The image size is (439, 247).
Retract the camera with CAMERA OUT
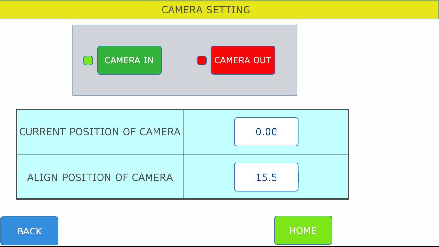tap(243, 60)
